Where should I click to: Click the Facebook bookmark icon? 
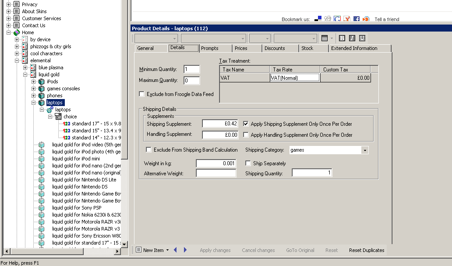click(356, 19)
